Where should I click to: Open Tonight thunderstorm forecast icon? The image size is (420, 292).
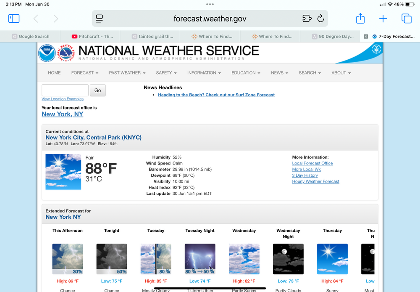112,259
